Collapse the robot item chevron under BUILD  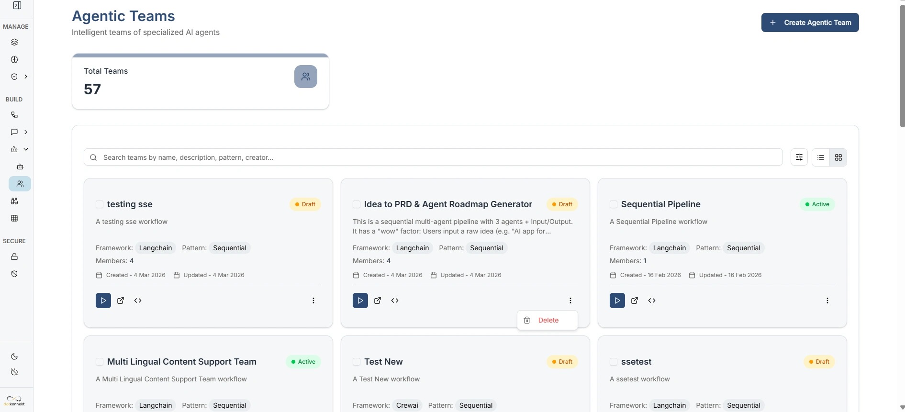click(26, 149)
